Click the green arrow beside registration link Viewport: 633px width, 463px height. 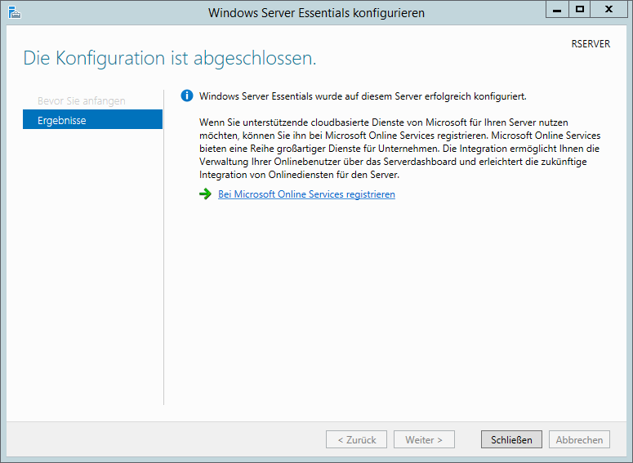[205, 194]
